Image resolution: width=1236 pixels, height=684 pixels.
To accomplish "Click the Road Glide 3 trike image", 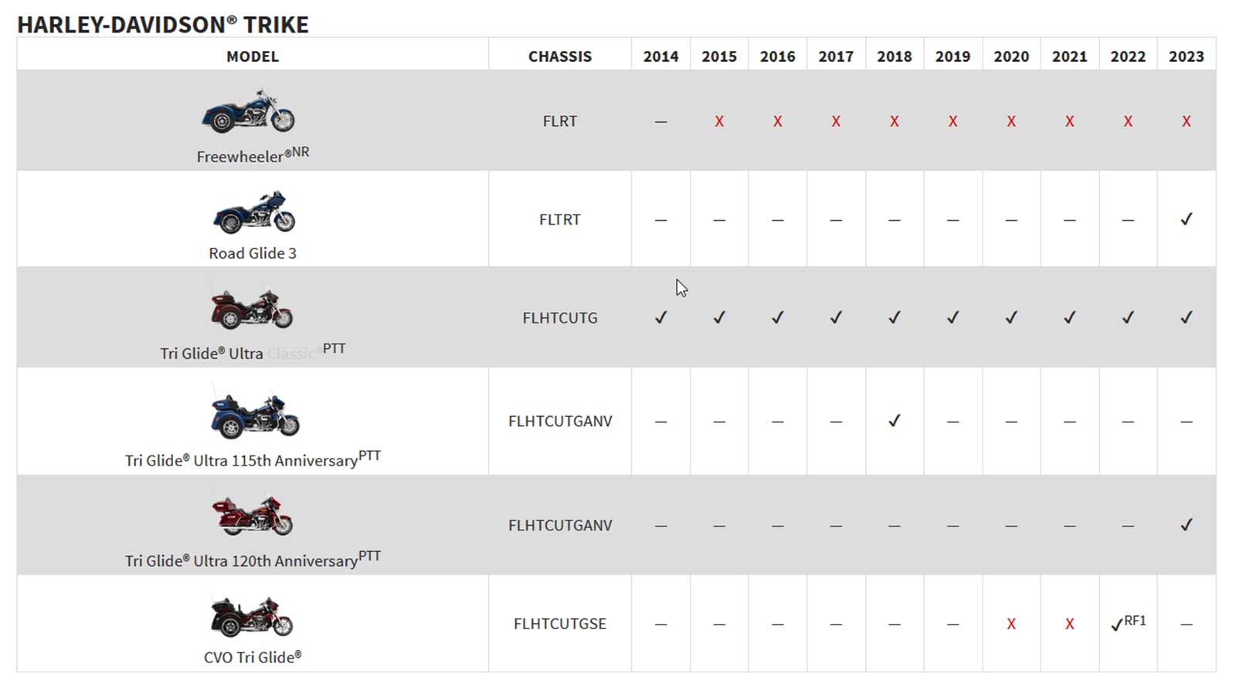I will [254, 212].
